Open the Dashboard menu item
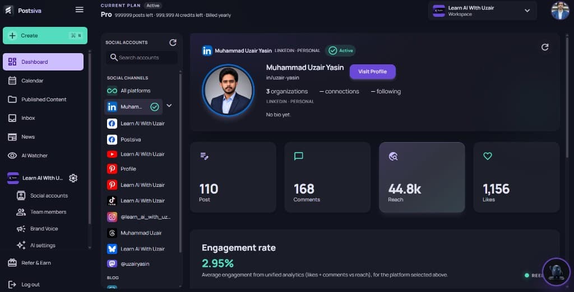574x292 pixels. 43,62
